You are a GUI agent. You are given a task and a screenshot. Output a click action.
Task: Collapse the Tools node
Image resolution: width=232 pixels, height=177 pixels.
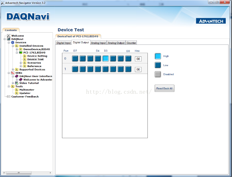pos(9,86)
